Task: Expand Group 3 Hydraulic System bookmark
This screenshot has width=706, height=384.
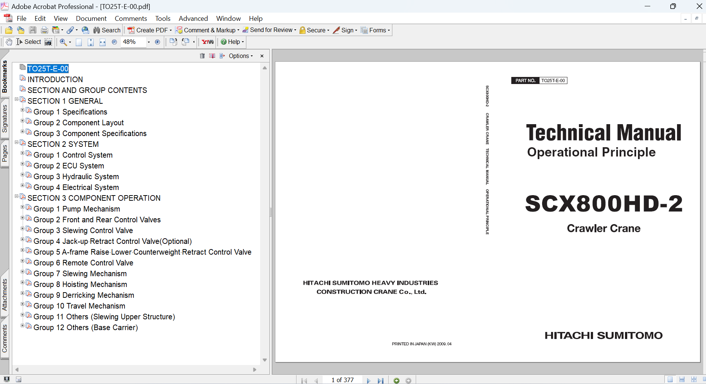Action: 22,175
